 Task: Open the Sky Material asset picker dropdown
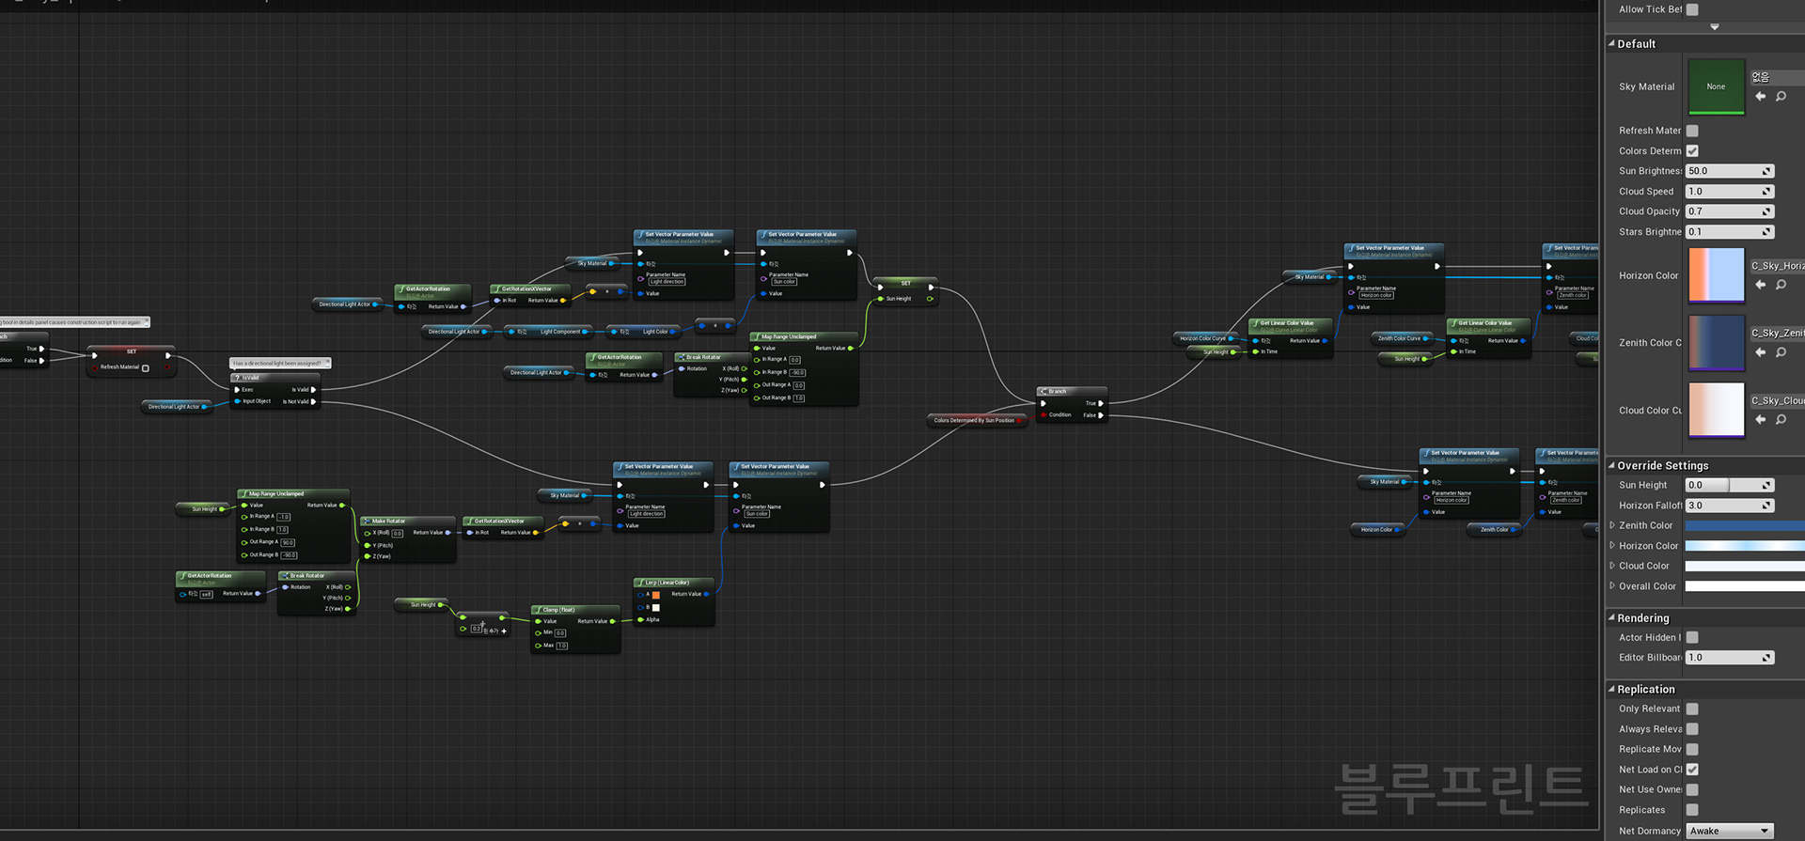(1777, 77)
